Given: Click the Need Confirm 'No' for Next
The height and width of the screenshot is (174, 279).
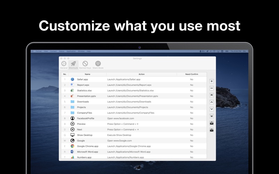Looking at the screenshot, I should [x=191, y=129].
